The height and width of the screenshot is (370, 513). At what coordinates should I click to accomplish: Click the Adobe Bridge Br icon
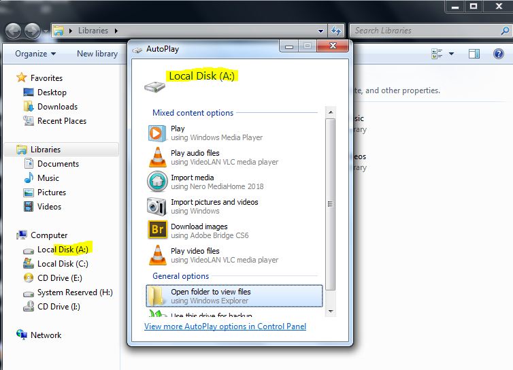coord(157,230)
